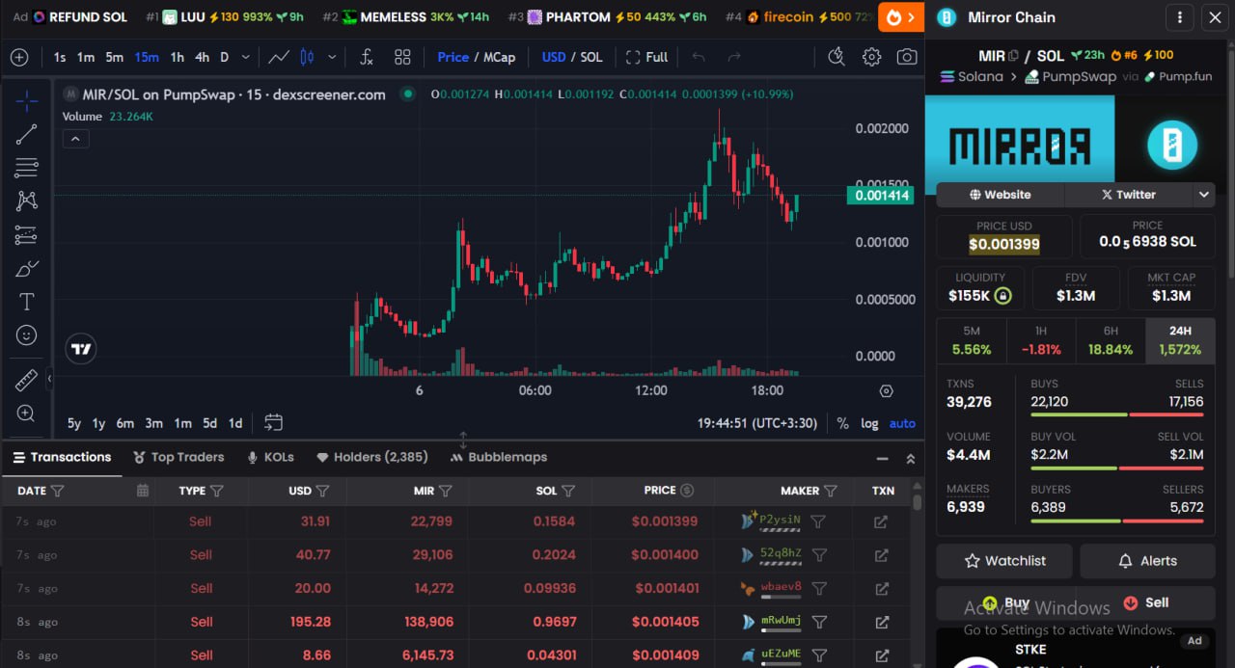
Task: Filter transactions by maker 52q8hZ
Action: pyautogui.click(x=819, y=555)
